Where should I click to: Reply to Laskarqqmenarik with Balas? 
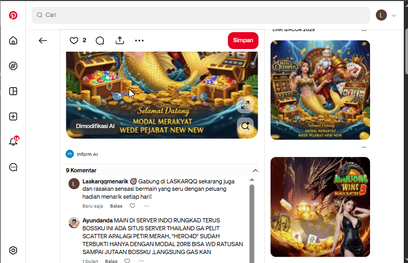pos(116,206)
